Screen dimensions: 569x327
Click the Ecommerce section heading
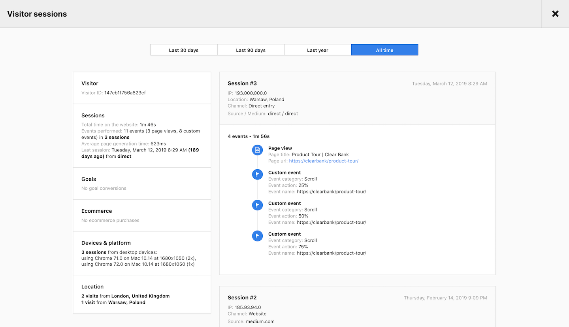click(97, 211)
